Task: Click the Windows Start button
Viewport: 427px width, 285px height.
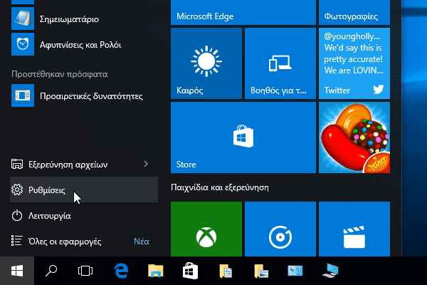Action: point(17,271)
